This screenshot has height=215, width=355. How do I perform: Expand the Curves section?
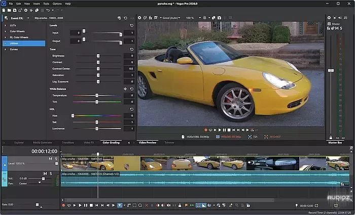click(5, 49)
